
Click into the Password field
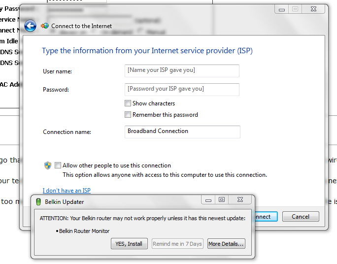click(182, 89)
